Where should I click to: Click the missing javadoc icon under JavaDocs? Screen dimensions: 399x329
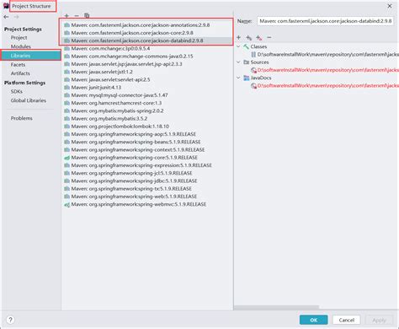pyautogui.click(x=253, y=86)
